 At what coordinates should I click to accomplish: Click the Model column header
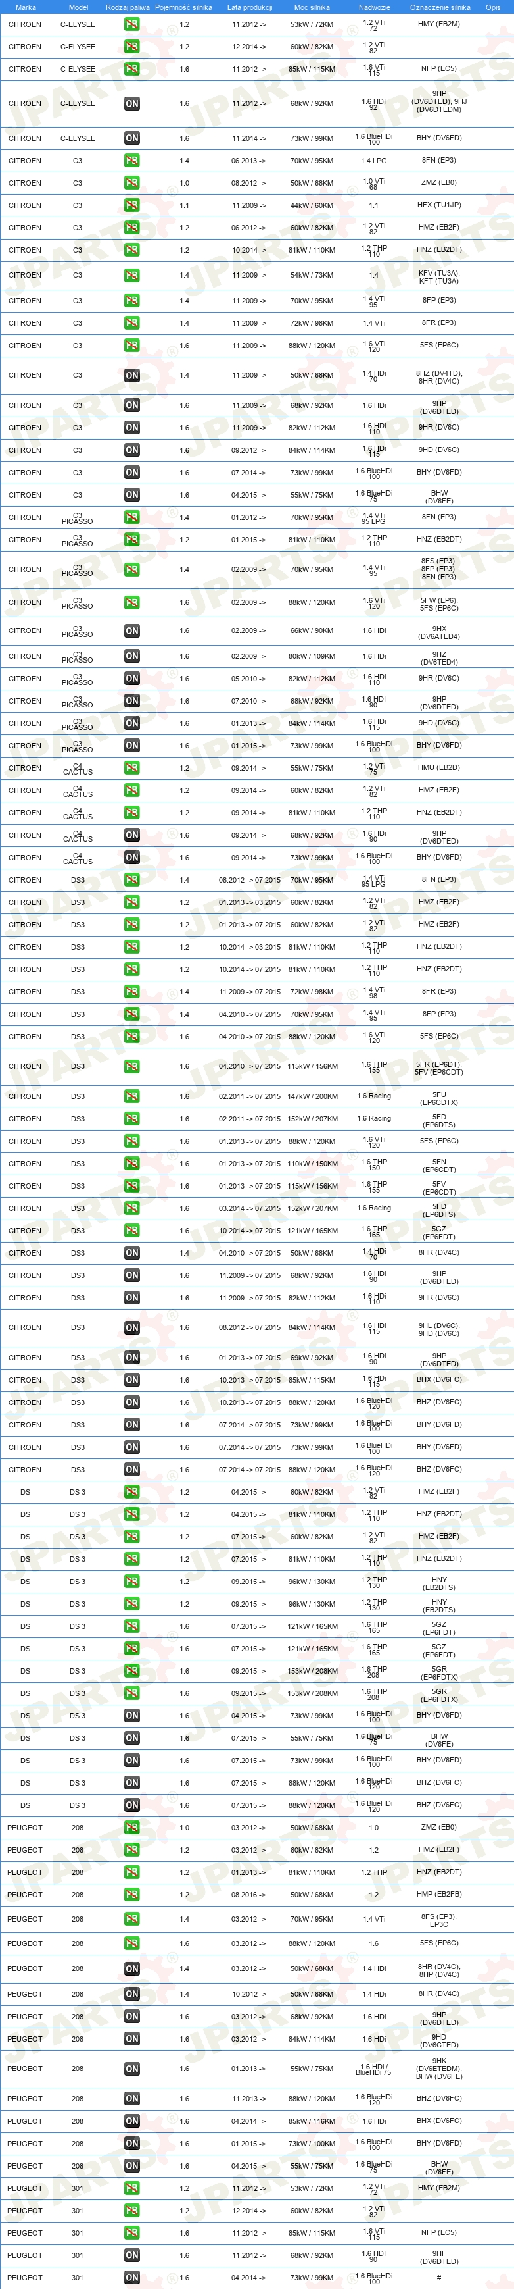pyautogui.click(x=78, y=7)
